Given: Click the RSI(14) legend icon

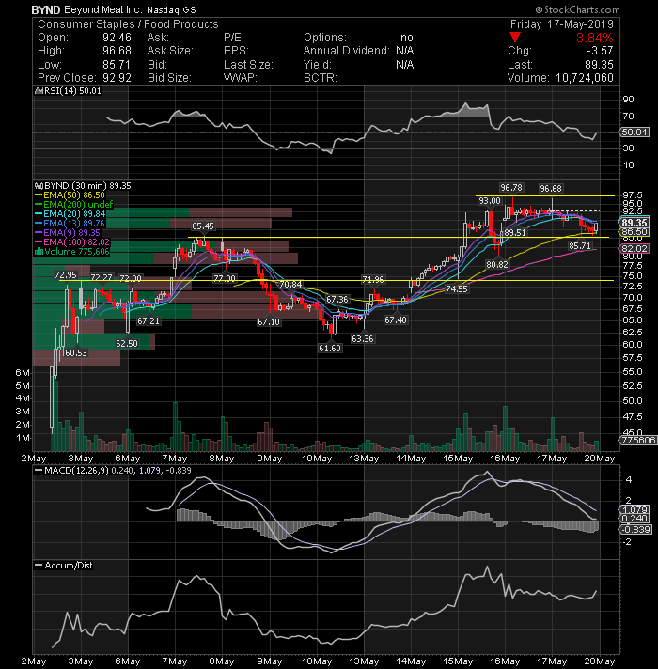Looking at the screenshot, I should [39, 91].
